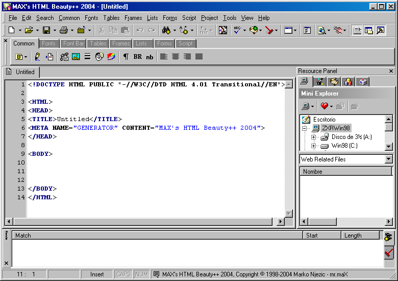398x281 pixels.
Task: Click the Paste clipboard icon
Action: pyautogui.click(x=125, y=30)
